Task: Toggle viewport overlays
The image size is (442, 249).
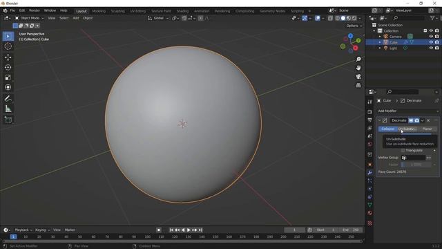Action: coord(318,18)
